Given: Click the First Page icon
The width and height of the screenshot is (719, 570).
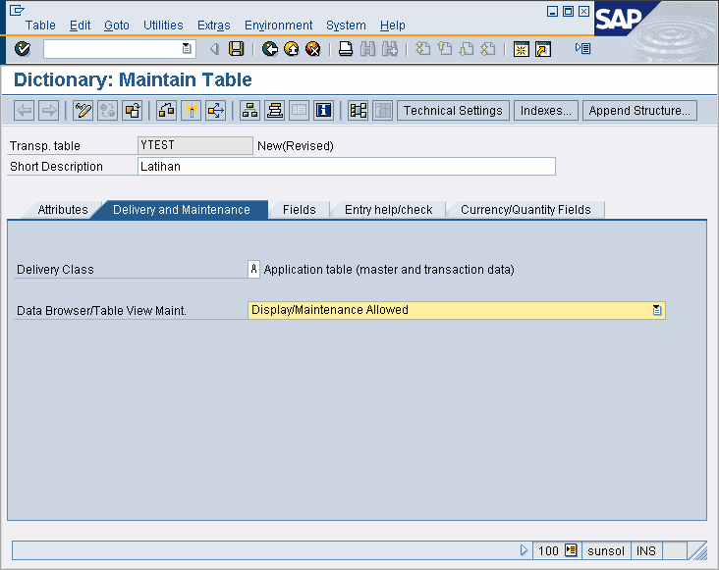Looking at the screenshot, I should coord(422,48).
